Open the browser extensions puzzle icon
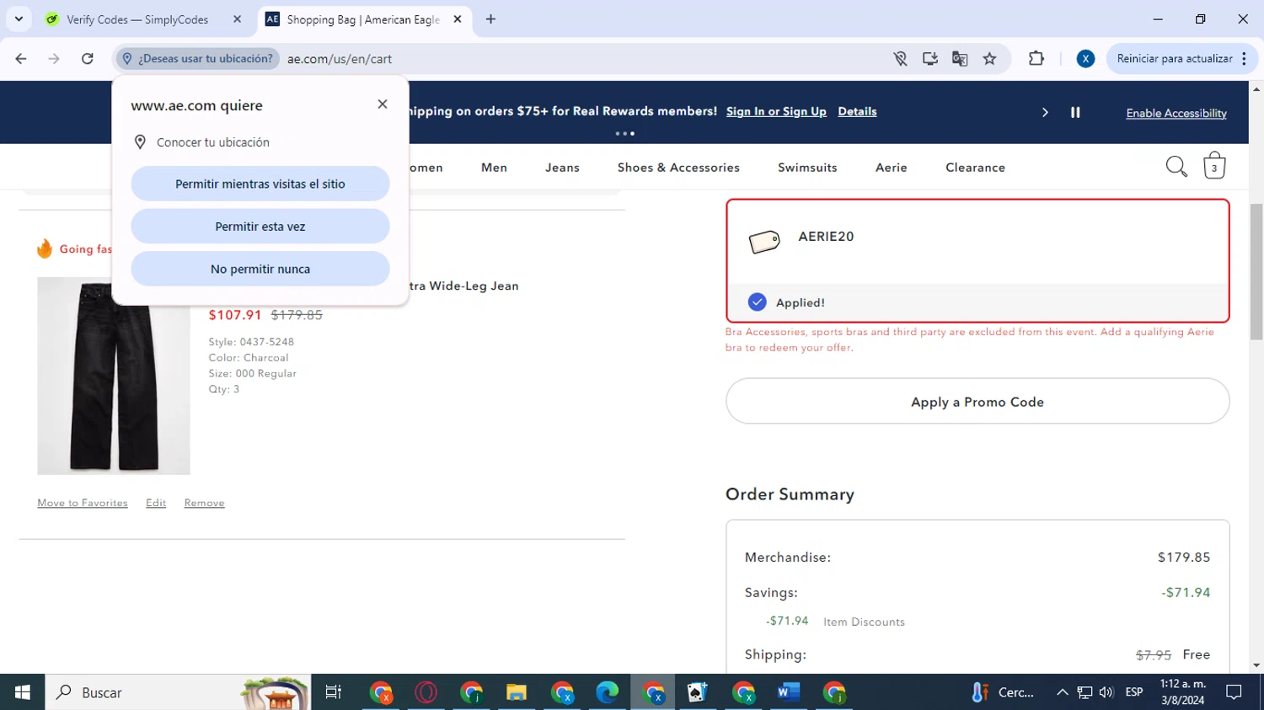Image resolution: width=1264 pixels, height=710 pixels. tap(1036, 59)
